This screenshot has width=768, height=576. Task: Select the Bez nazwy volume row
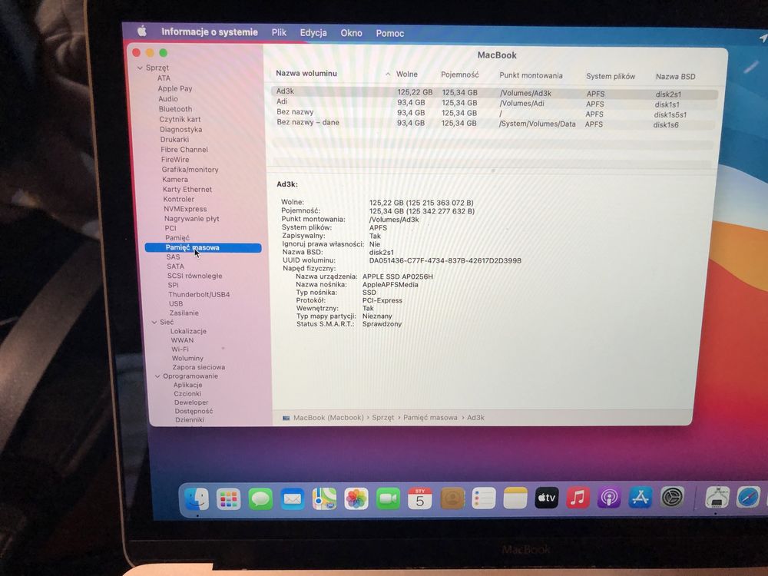tap(494, 113)
